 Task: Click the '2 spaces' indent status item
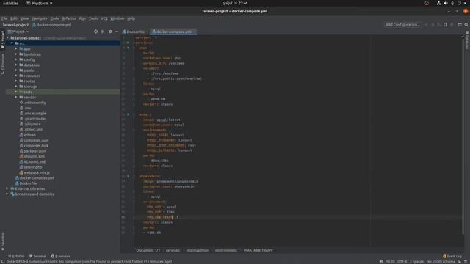[x=416, y=261]
